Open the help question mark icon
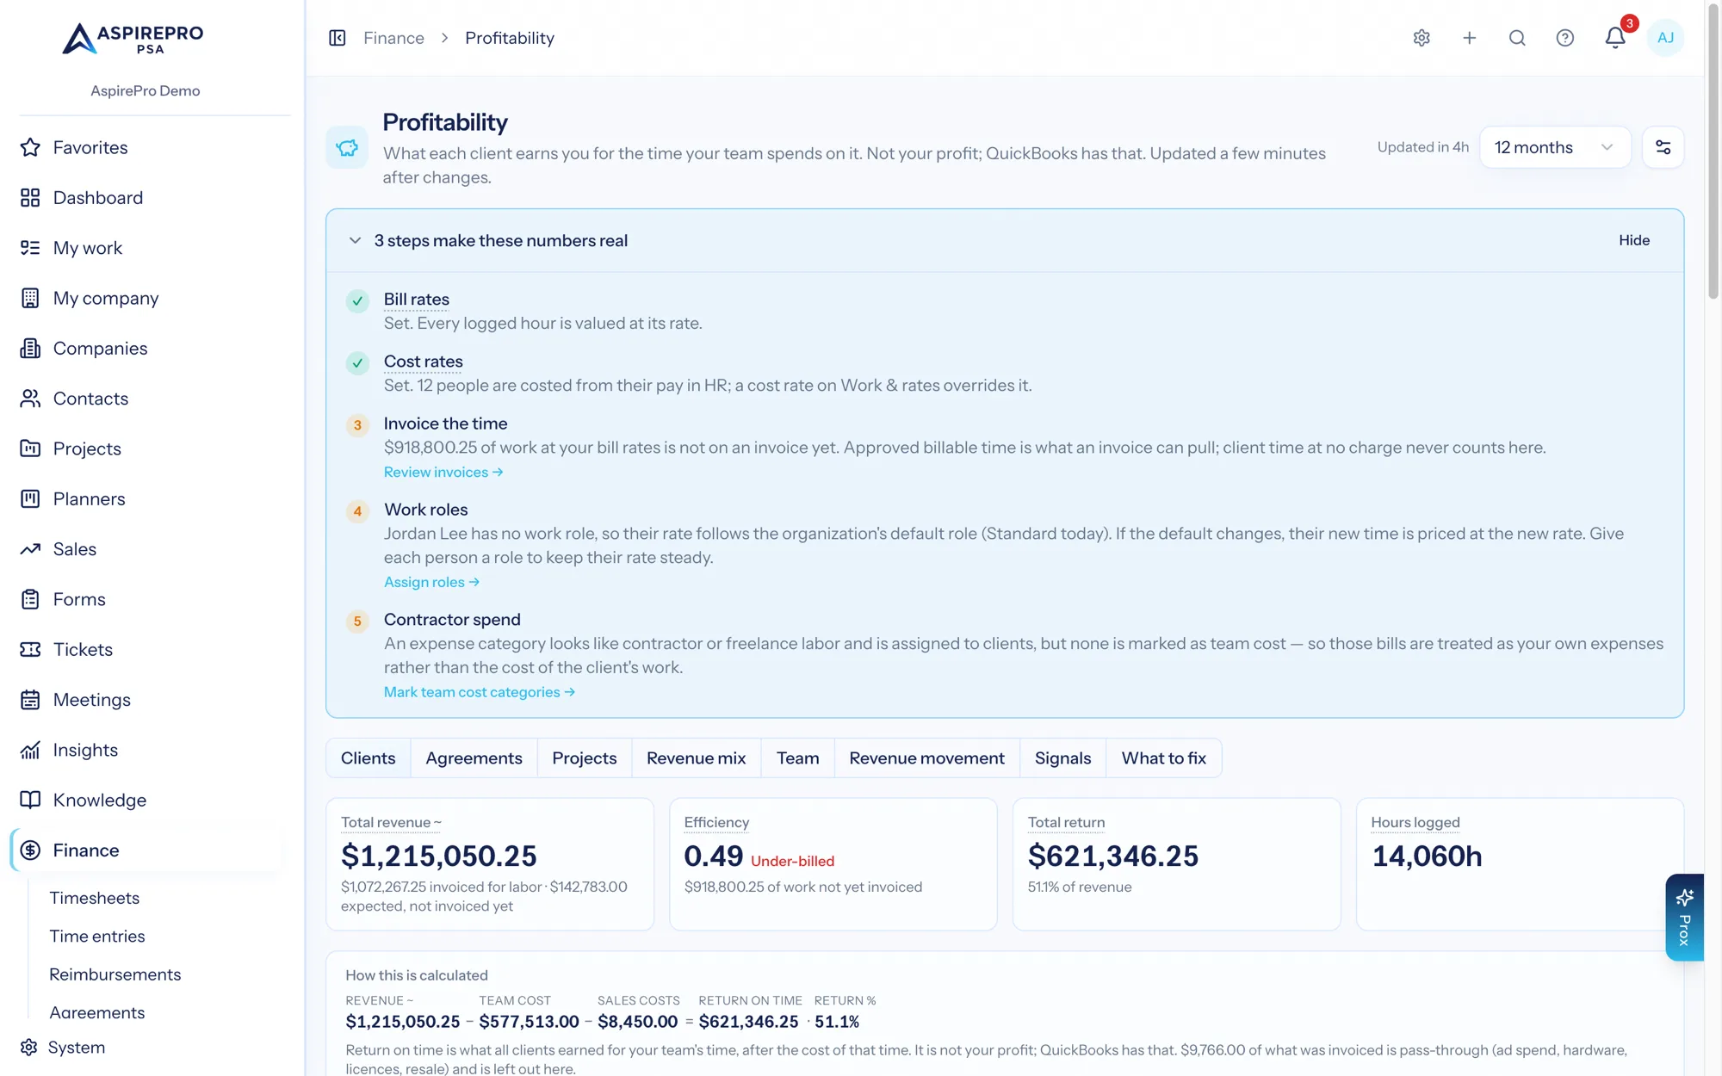Screen dimensions: 1722x1076 click(1565, 38)
